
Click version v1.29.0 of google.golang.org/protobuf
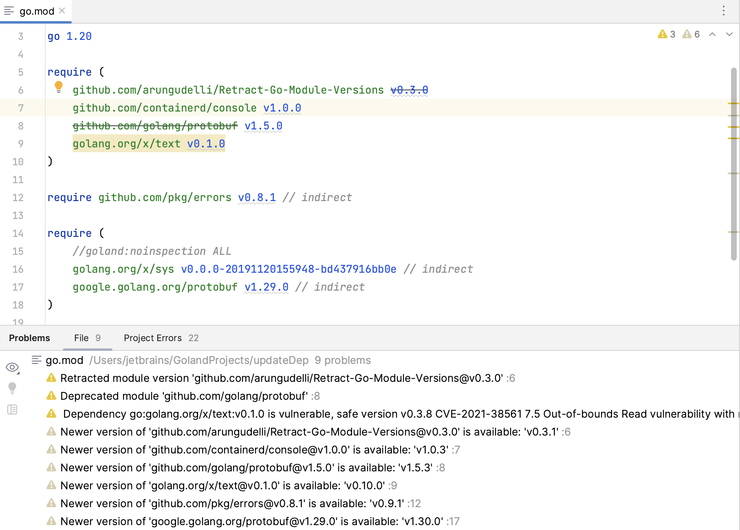pyautogui.click(x=266, y=287)
